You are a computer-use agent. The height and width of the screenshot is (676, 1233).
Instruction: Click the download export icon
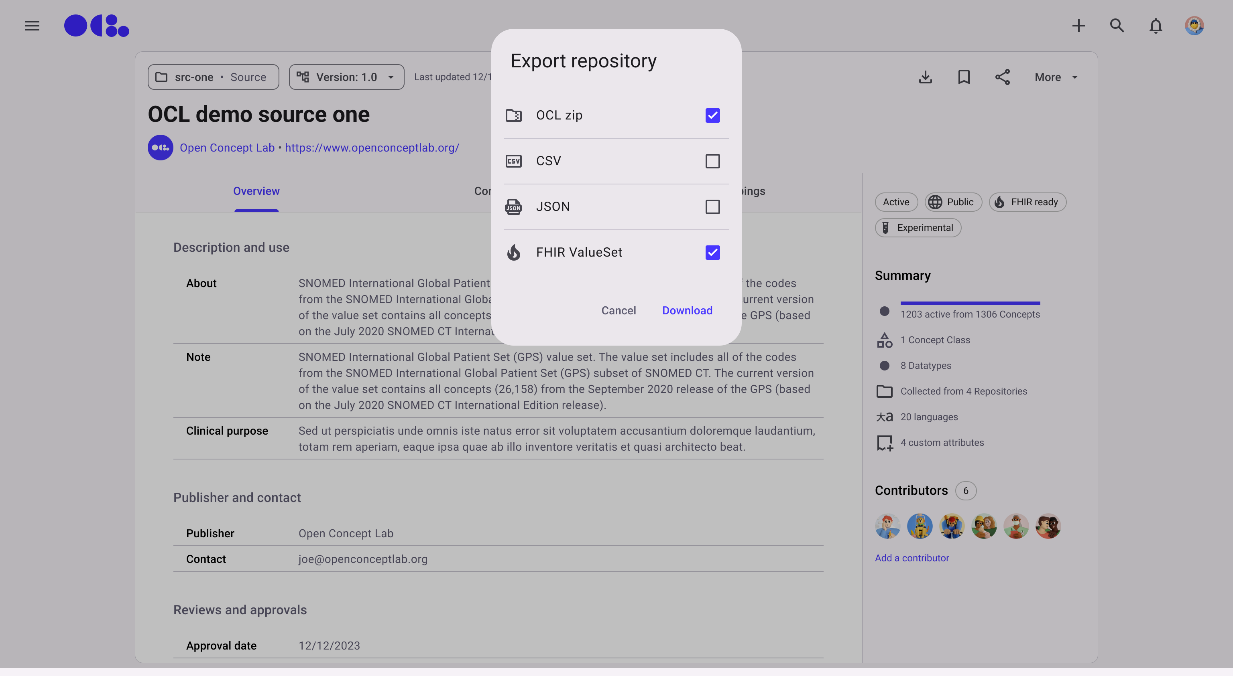point(925,77)
